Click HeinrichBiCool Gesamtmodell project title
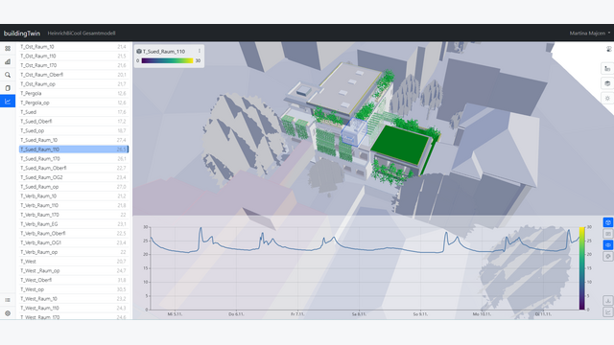 82,34
